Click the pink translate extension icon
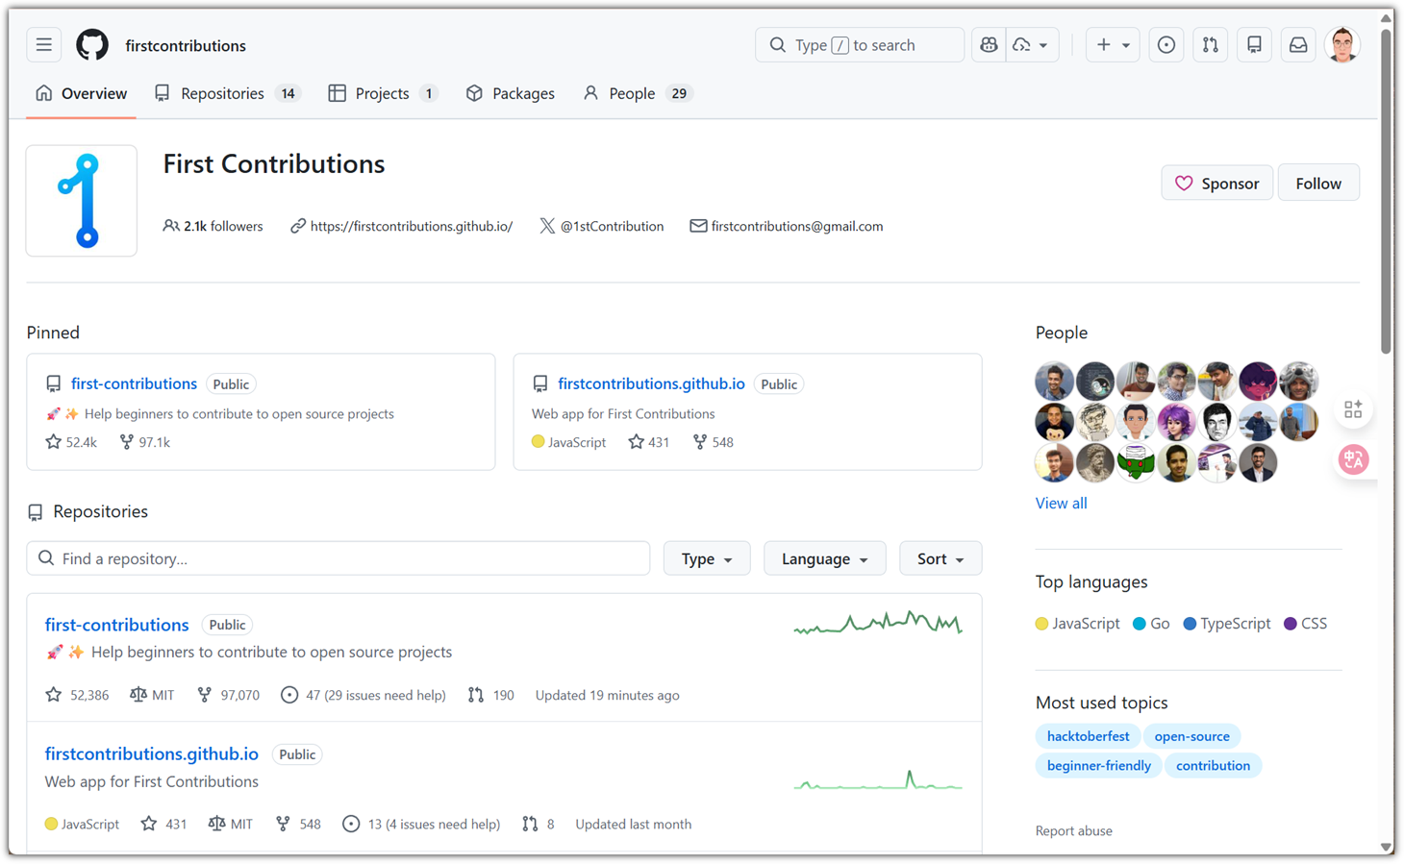Screen dimensions: 1404x864 coord(1353,460)
